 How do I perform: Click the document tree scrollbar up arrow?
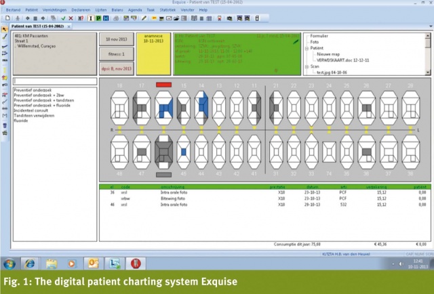coord(428,36)
